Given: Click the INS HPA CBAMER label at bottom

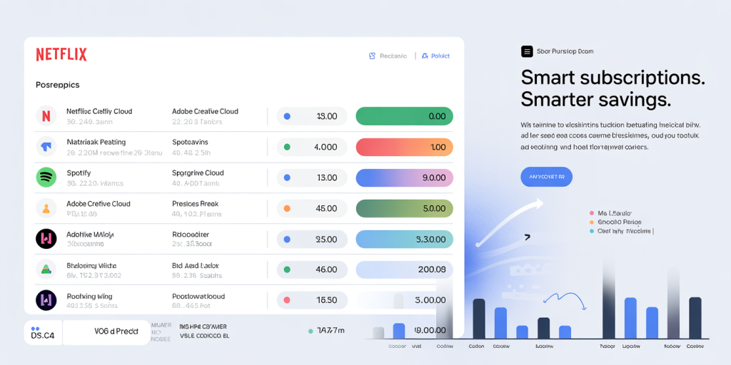Looking at the screenshot, I should coord(203,327).
